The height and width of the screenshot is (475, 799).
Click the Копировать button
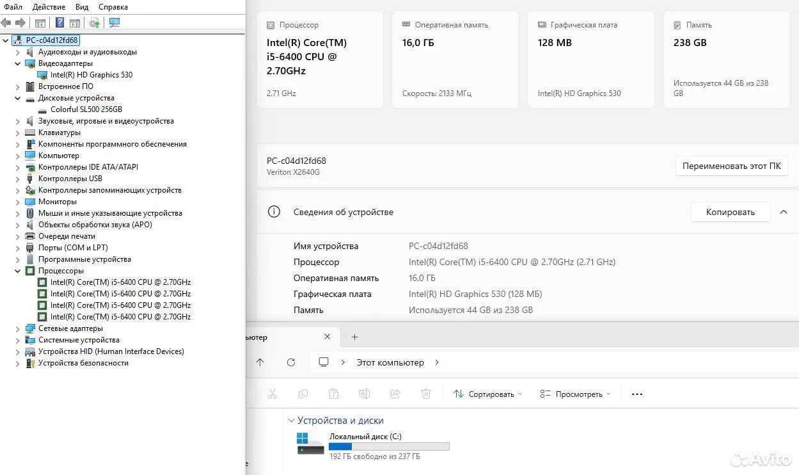(730, 212)
